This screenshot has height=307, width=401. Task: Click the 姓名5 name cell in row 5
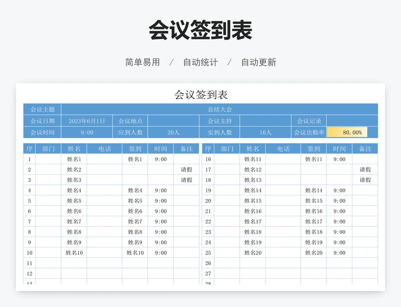pyautogui.click(x=74, y=201)
